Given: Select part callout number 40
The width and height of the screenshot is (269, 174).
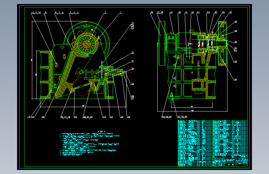Looking at the screenshot, I should click(x=179, y=12).
